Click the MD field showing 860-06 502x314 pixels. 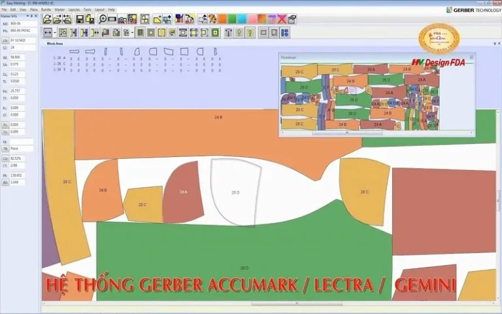tap(23, 24)
